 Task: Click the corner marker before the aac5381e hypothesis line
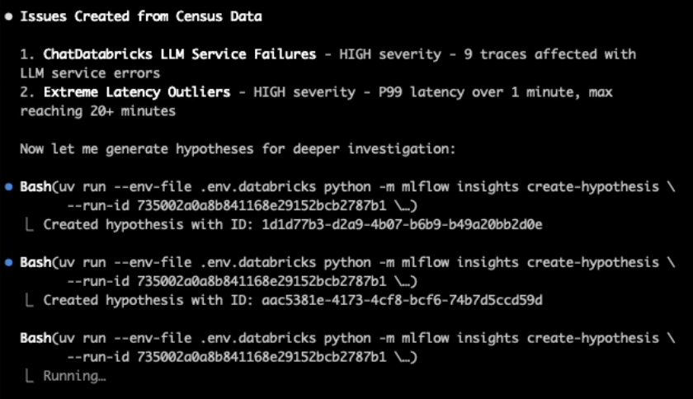(31, 301)
